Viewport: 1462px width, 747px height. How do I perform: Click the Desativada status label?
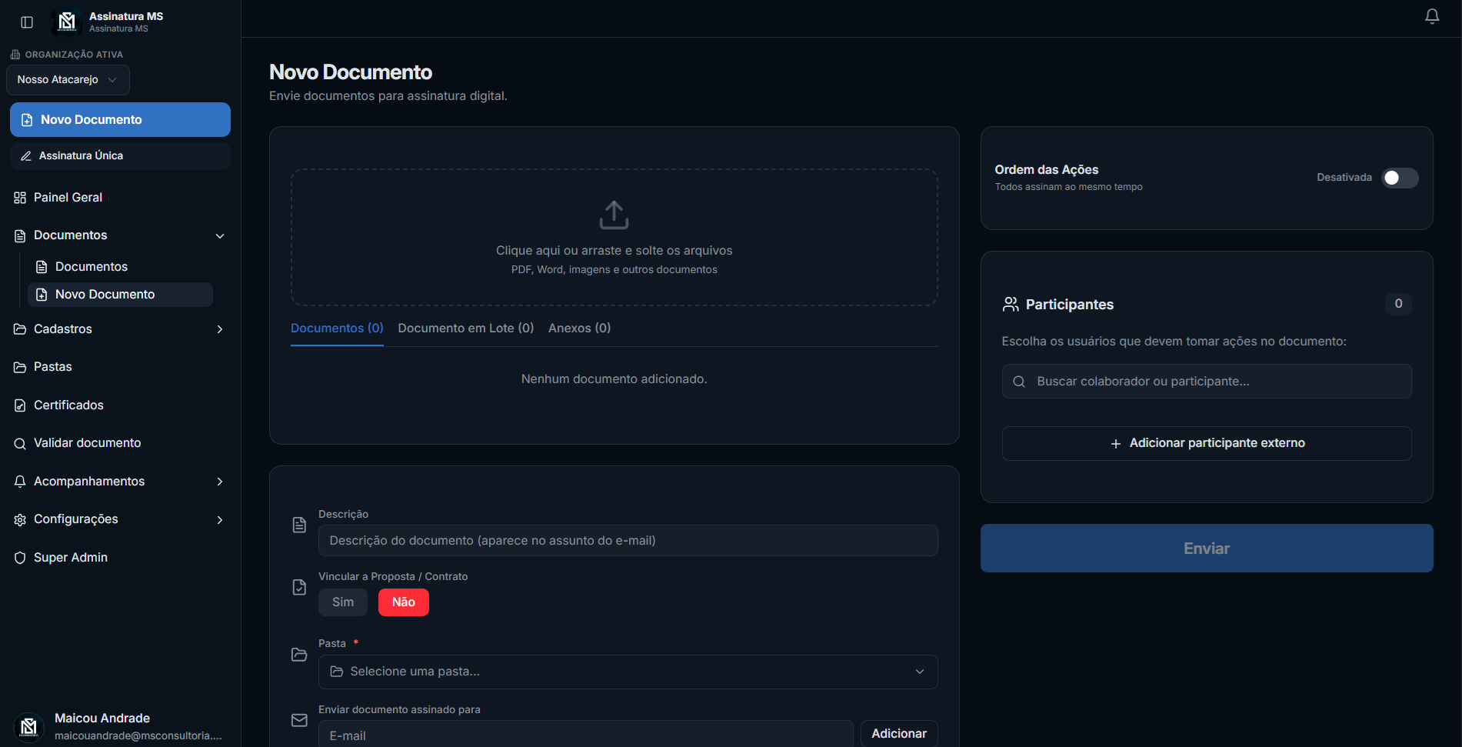pyautogui.click(x=1344, y=178)
